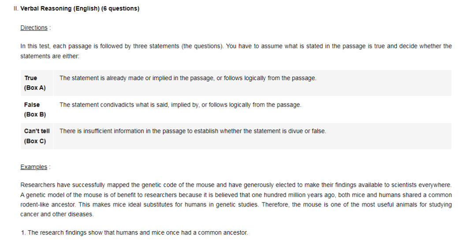Click the False definition sentence

coord(180,105)
